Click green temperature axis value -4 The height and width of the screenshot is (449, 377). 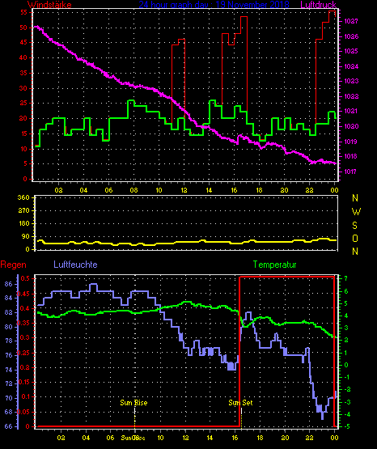346,415
